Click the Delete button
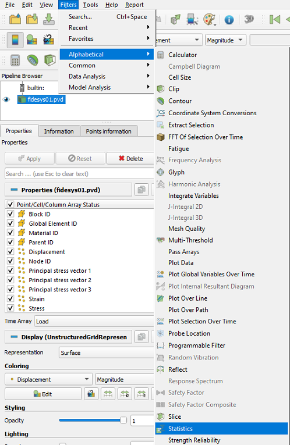The height and width of the screenshot is (445, 290). 130,158
